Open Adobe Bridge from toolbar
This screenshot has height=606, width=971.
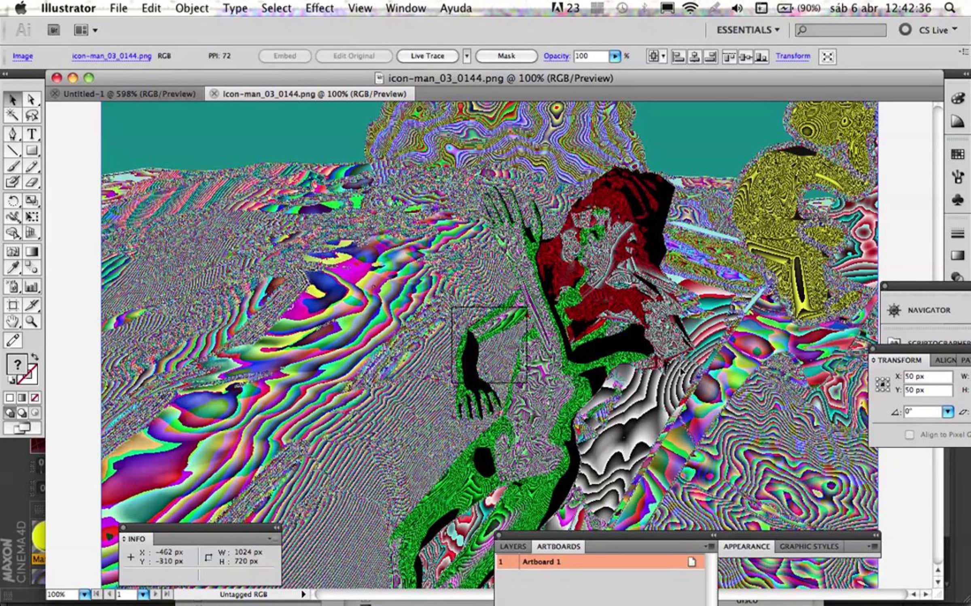pos(53,30)
